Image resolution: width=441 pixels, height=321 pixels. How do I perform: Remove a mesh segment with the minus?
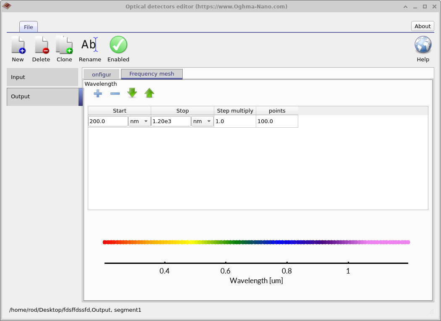click(115, 93)
